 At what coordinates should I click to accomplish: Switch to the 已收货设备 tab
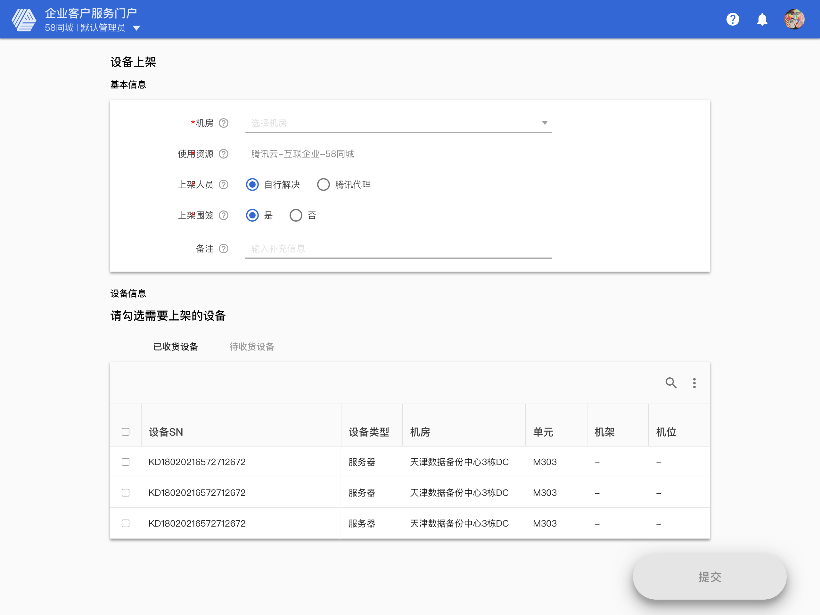(x=176, y=347)
